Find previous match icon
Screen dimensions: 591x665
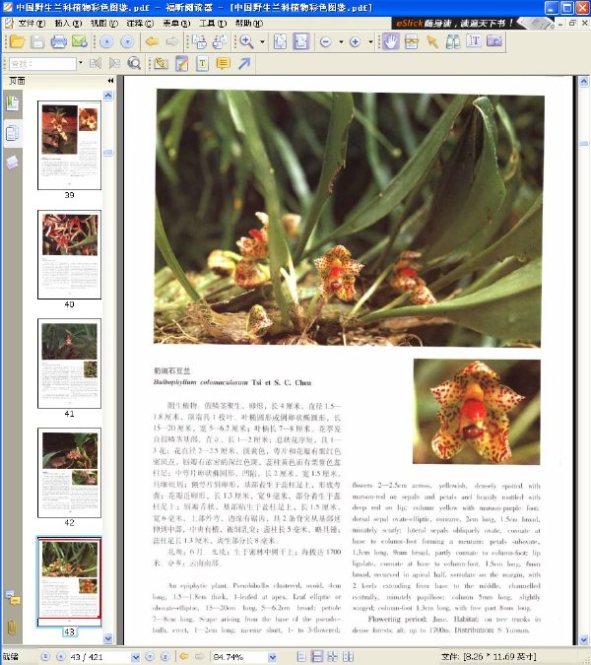pyautogui.click(x=96, y=64)
